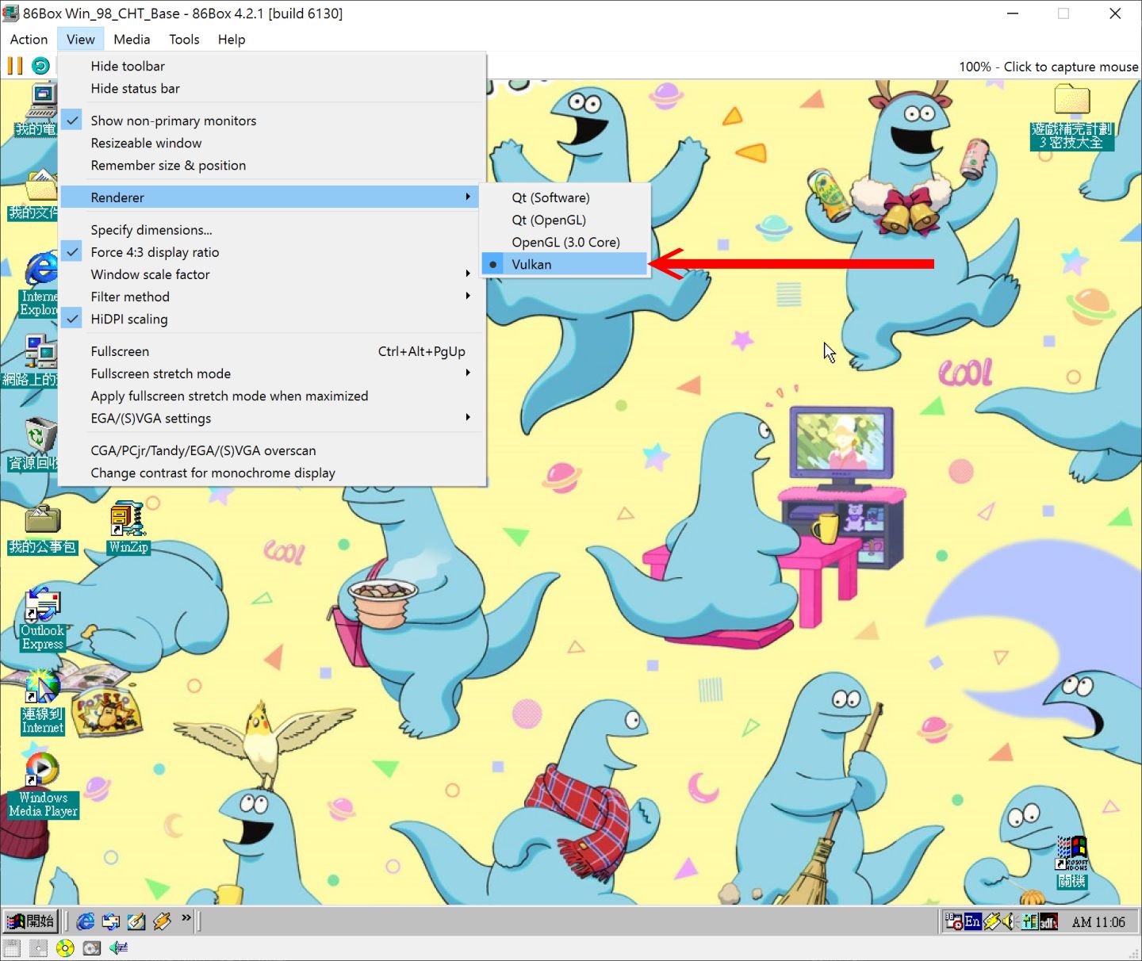This screenshot has height=961, width=1142.
Task: Open the guest Start (開始) button
Action: pos(30,921)
